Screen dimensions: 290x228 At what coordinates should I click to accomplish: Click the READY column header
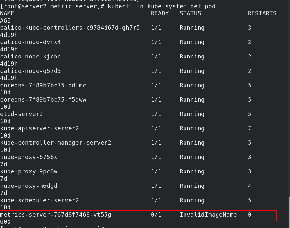coord(160,13)
